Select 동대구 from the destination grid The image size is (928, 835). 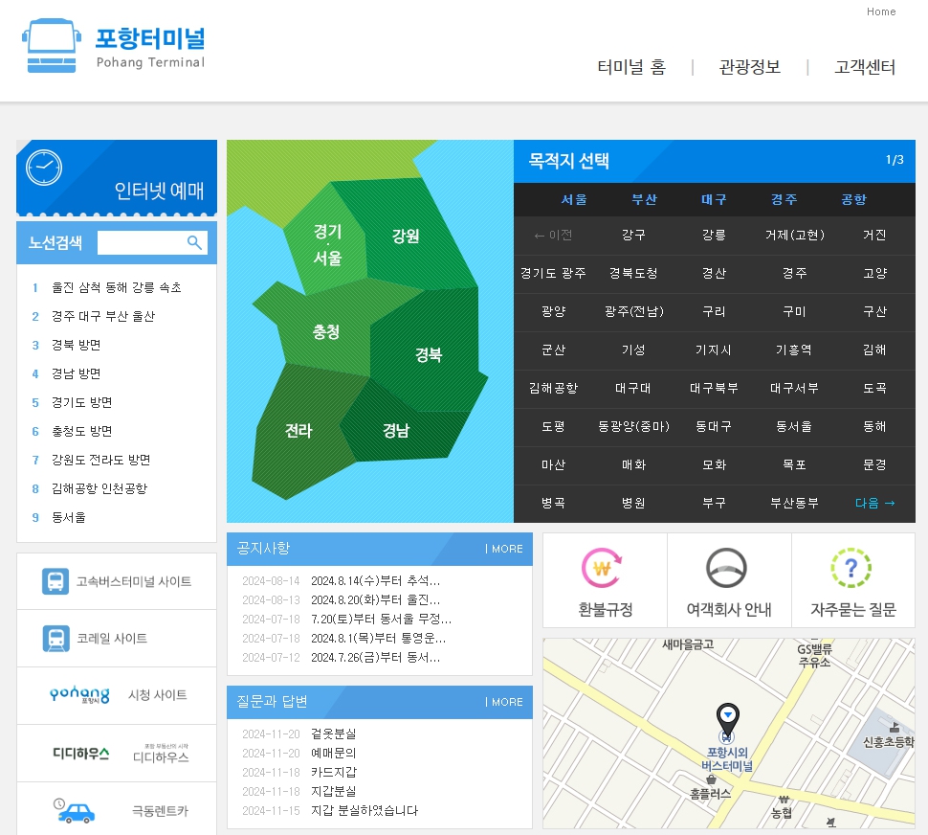pos(714,426)
